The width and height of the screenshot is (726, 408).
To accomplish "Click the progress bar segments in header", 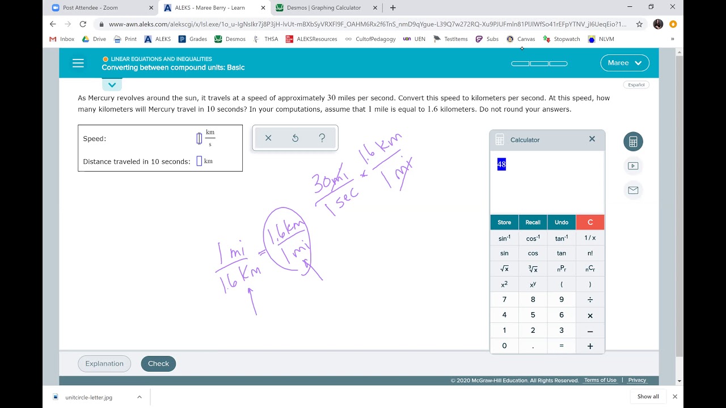I will tap(539, 63).
